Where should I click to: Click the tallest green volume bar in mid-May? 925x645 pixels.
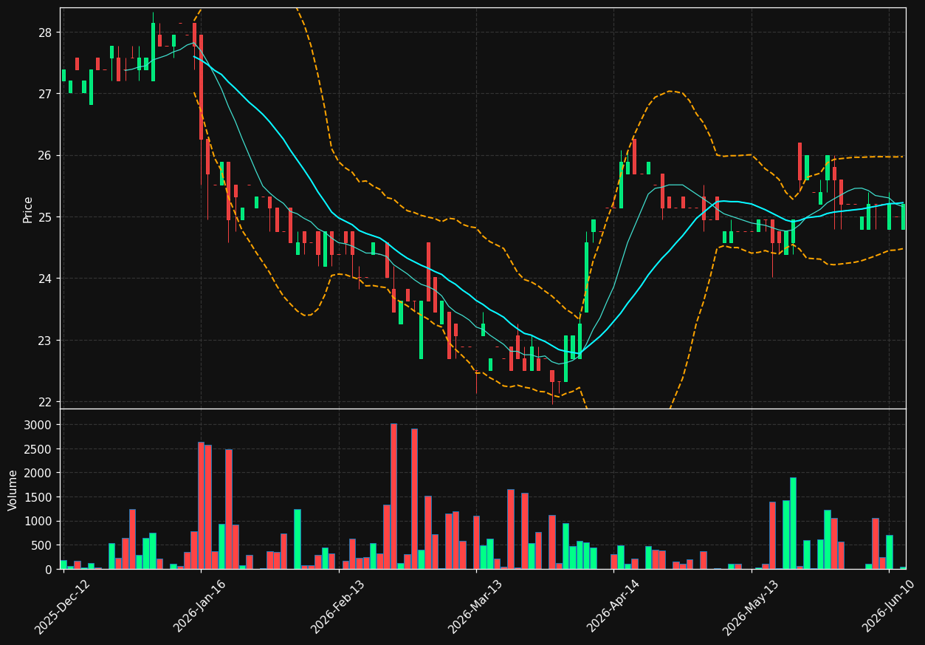click(x=793, y=523)
